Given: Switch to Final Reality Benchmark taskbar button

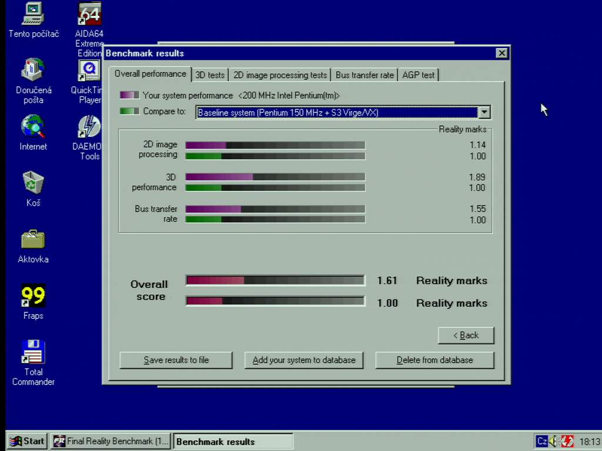Looking at the screenshot, I should click(111, 441).
